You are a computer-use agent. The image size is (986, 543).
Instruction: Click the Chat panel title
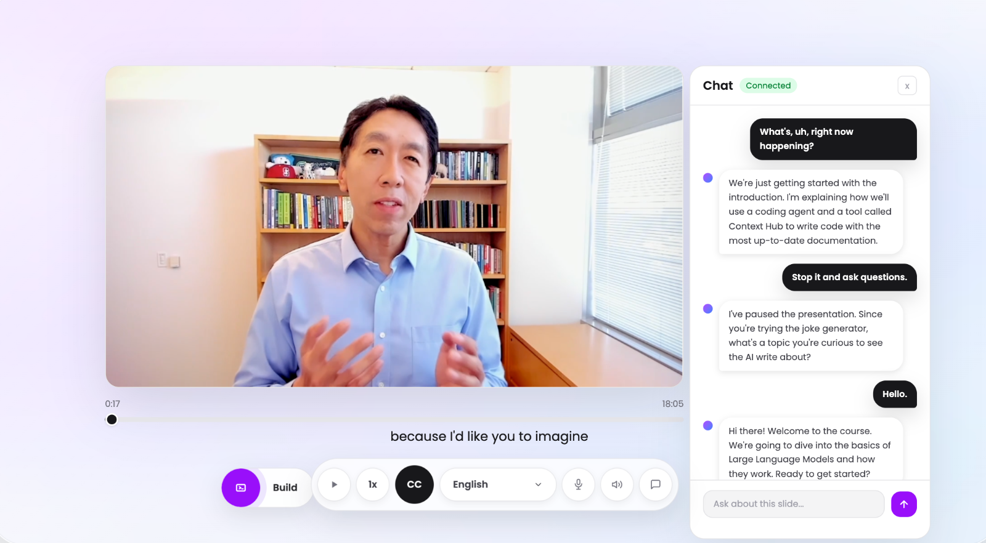coord(718,86)
